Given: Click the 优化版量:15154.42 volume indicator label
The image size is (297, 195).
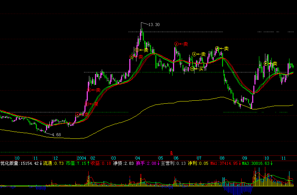Looking at the screenshot, I should click(x=21, y=163).
